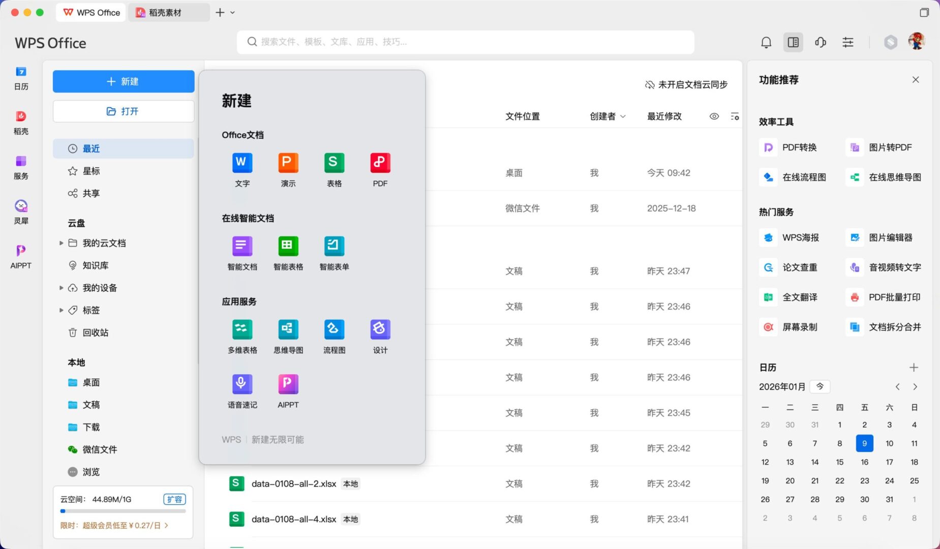Click the search input field
Image resolution: width=940 pixels, height=549 pixels.
465,42
